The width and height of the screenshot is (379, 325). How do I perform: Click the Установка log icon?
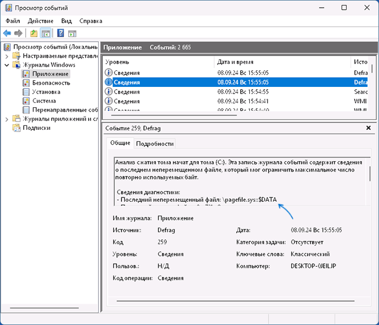click(x=26, y=92)
